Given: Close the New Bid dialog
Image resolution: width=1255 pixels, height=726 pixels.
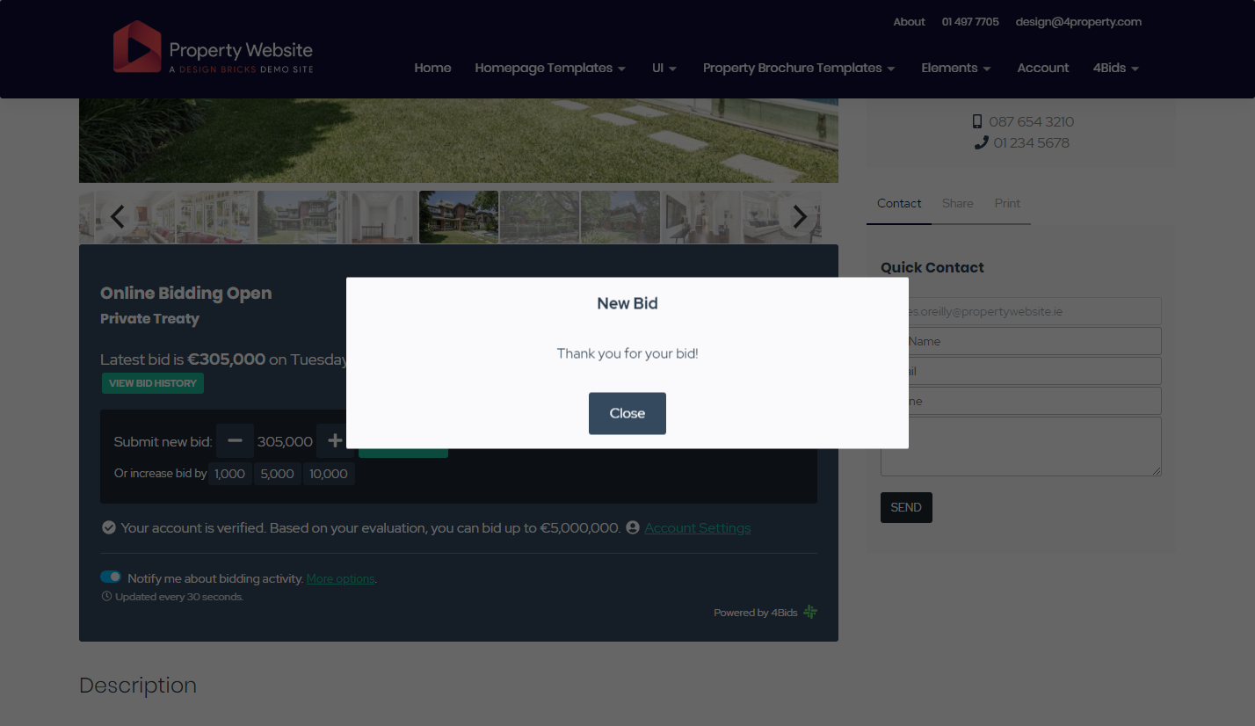Looking at the screenshot, I should (627, 413).
